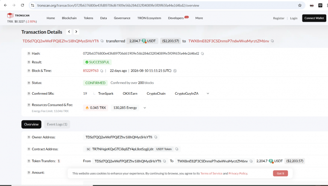Open the Developers menu
The width and height of the screenshot is (328, 186).
[176, 18]
